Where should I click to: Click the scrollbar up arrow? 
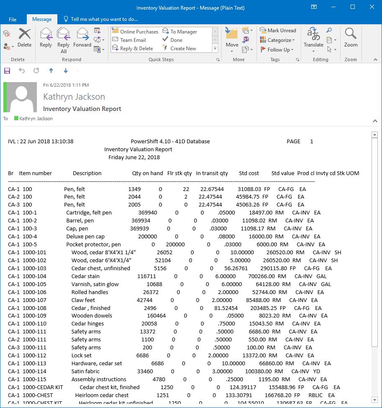coord(374,134)
